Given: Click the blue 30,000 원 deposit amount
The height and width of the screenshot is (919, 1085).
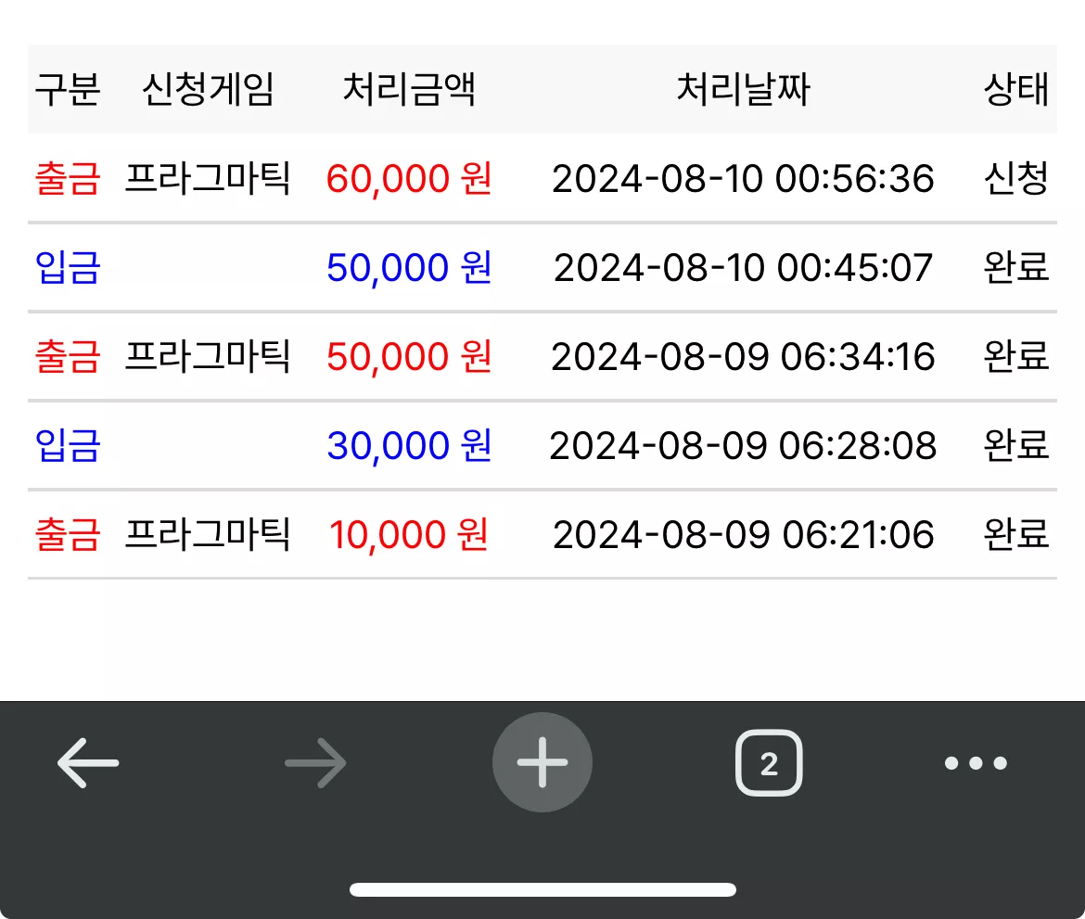Looking at the screenshot, I should pyautogui.click(x=409, y=445).
